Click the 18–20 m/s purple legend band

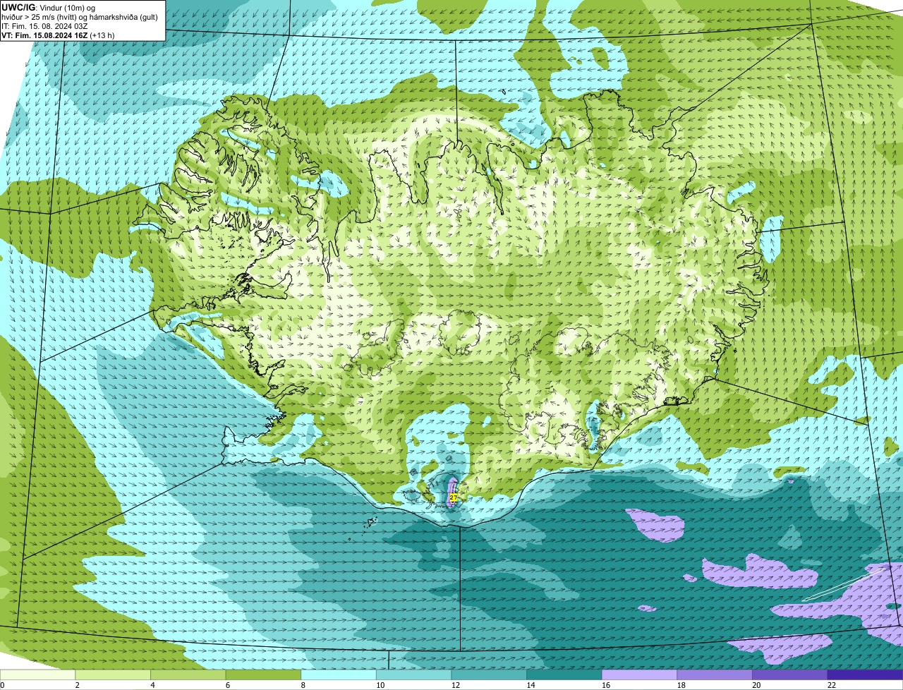click(715, 674)
